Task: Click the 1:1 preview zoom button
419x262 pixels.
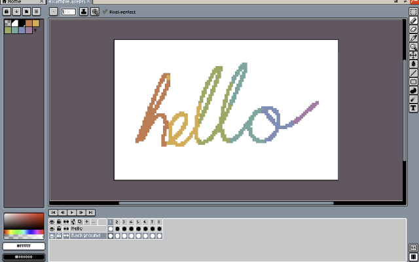Action: pos(413,248)
